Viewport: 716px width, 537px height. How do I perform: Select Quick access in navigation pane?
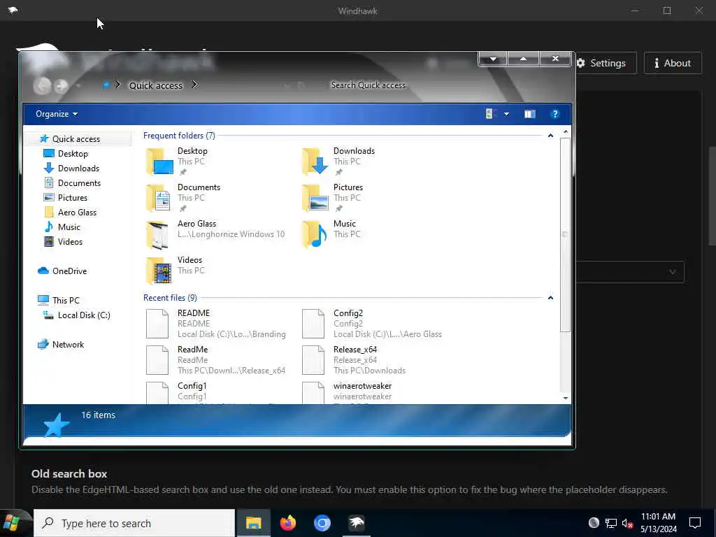pyautogui.click(x=78, y=139)
